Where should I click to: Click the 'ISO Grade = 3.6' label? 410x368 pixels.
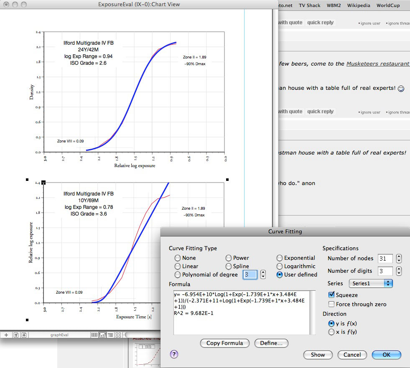89,214
